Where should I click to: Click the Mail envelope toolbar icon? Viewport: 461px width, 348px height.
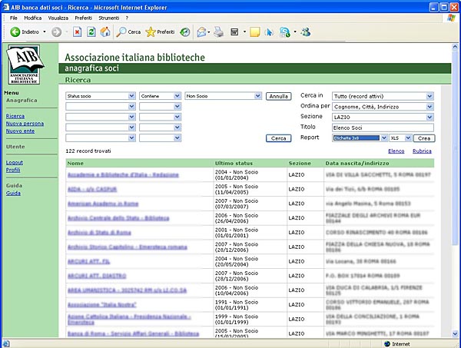[201, 31]
